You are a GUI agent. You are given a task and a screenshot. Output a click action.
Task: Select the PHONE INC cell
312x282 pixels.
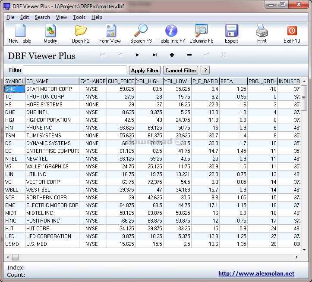point(52,128)
